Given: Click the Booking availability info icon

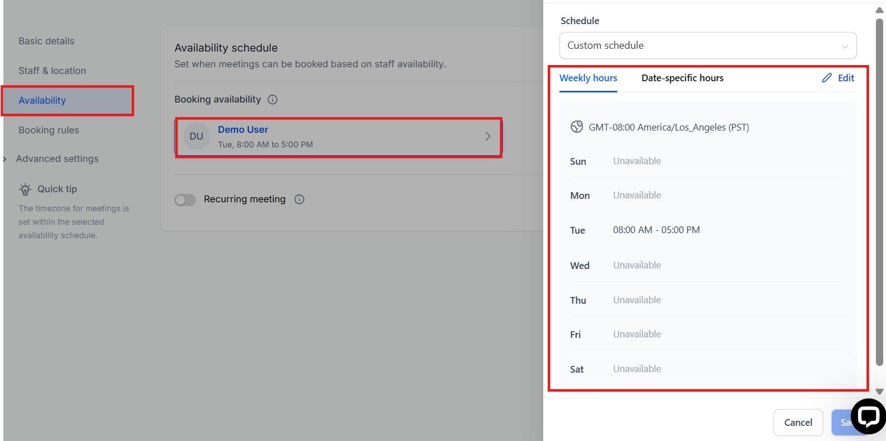Looking at the screenshot, I should click(x=273, y=100).
